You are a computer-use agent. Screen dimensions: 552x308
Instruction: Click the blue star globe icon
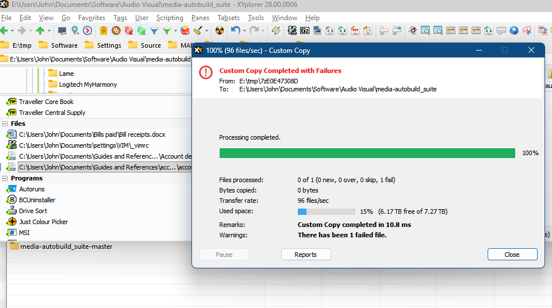[x=514, y=30]
